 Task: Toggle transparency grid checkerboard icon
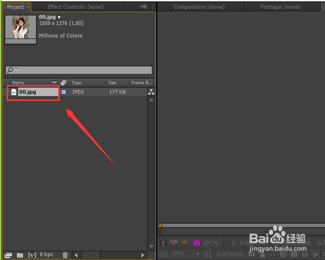294,254
